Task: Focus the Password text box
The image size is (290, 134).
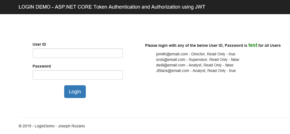Action: (78, 75)
